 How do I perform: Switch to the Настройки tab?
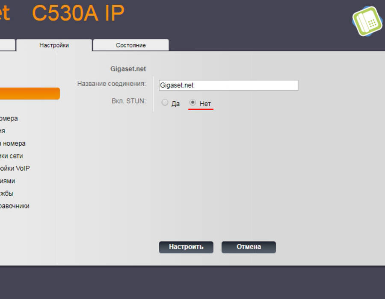coord(54,45)
